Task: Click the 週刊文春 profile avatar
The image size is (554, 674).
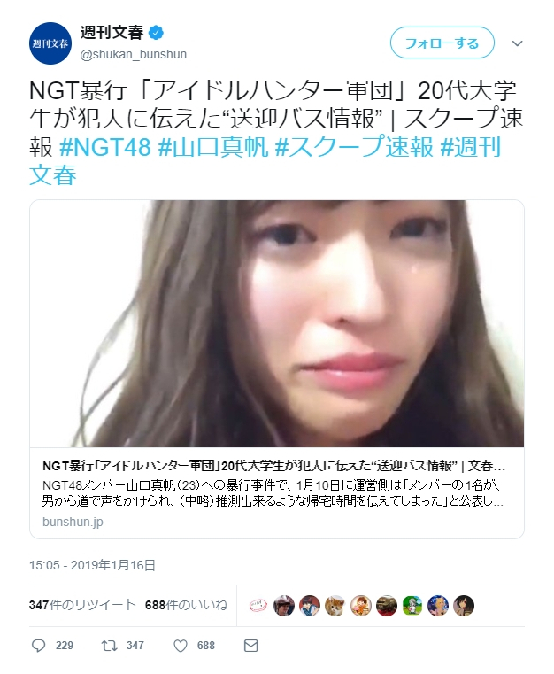Action: tap(50, 43)
